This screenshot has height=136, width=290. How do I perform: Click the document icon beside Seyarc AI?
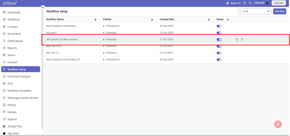click(245, 3)
